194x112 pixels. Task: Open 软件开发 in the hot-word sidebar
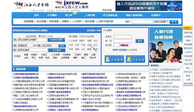(x=188, y=84)
